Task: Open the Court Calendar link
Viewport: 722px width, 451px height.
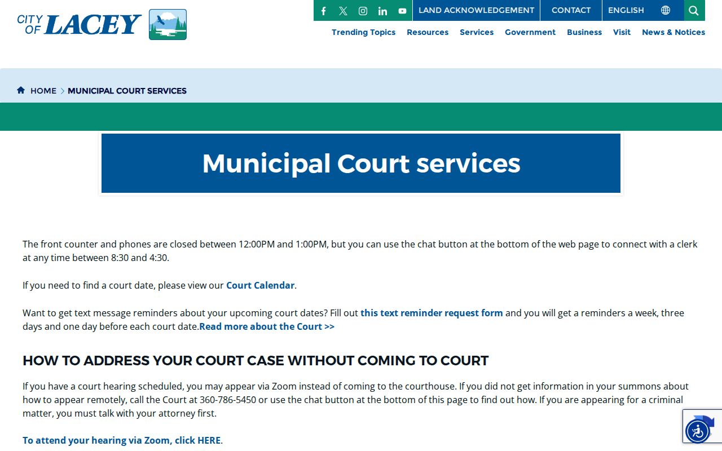Action: pyautogui.click(x=260, y=285)
